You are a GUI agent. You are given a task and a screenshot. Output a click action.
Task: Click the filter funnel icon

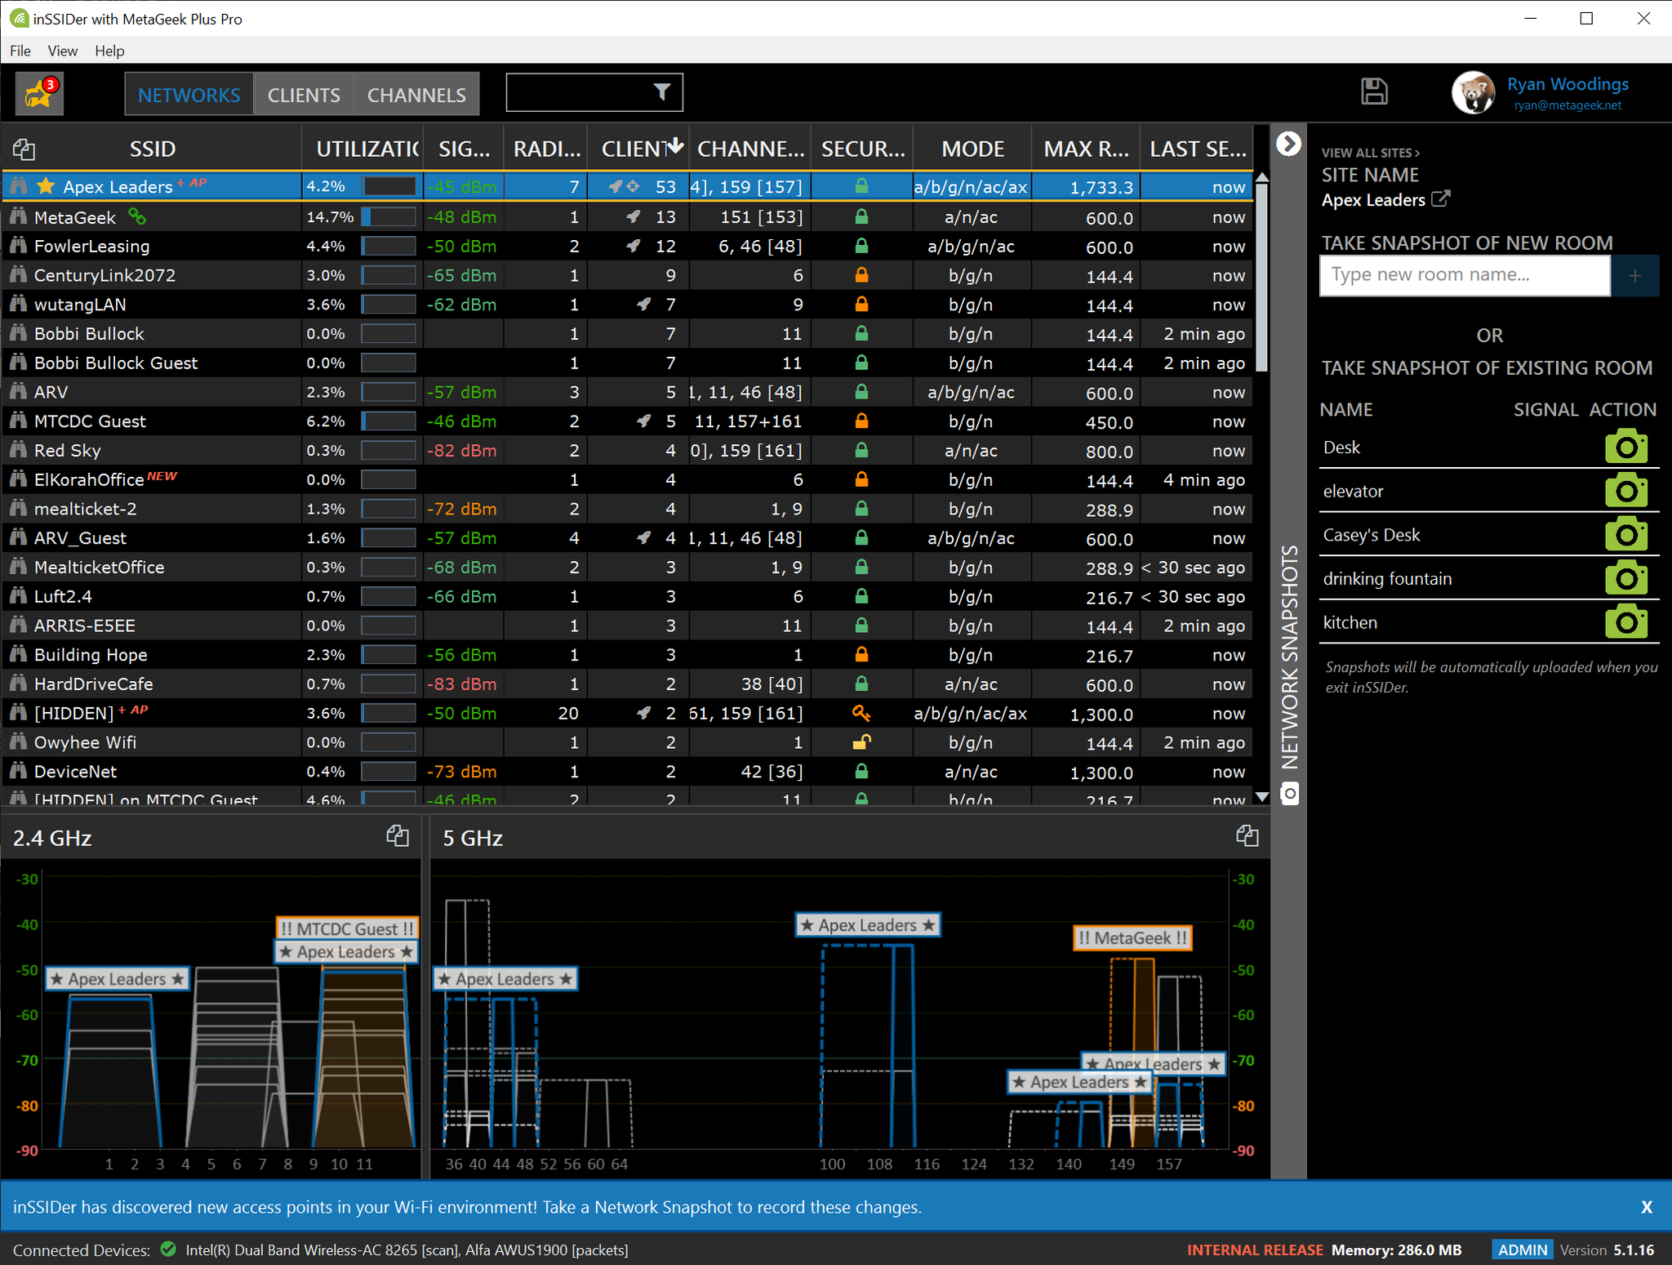662,92
